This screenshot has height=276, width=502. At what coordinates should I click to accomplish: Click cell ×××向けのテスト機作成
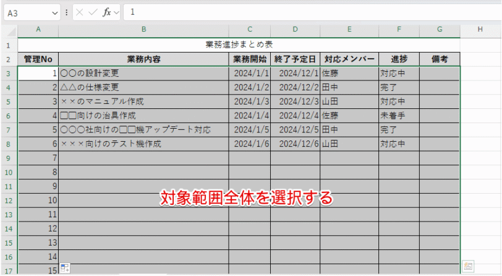144,144
